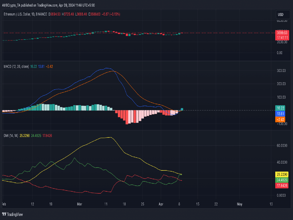Screen dimensions: 293x220
Task: Click the teal 16.22 MACD histogram tag
Action: click(280, 108)
